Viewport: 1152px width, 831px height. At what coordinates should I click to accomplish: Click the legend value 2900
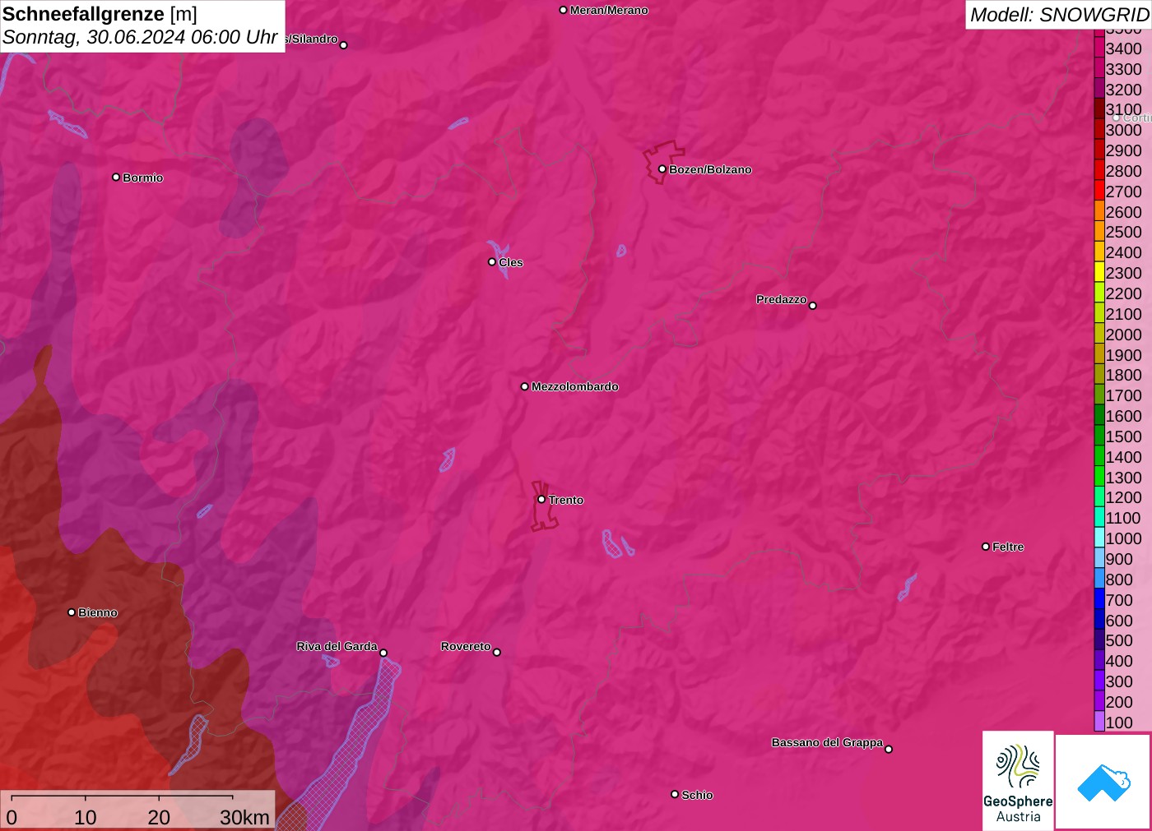[x=1123, y=150]
